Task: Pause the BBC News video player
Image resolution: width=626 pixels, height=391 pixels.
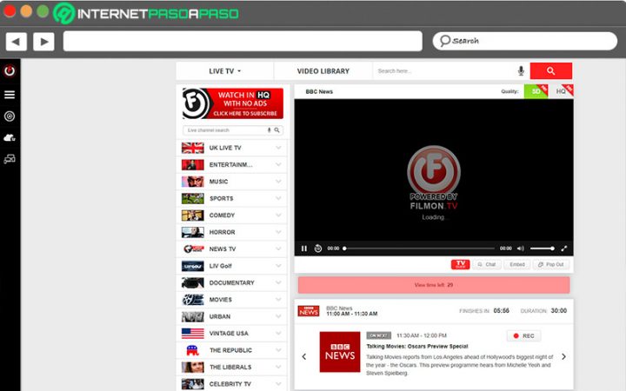Action: click(304, 249)
